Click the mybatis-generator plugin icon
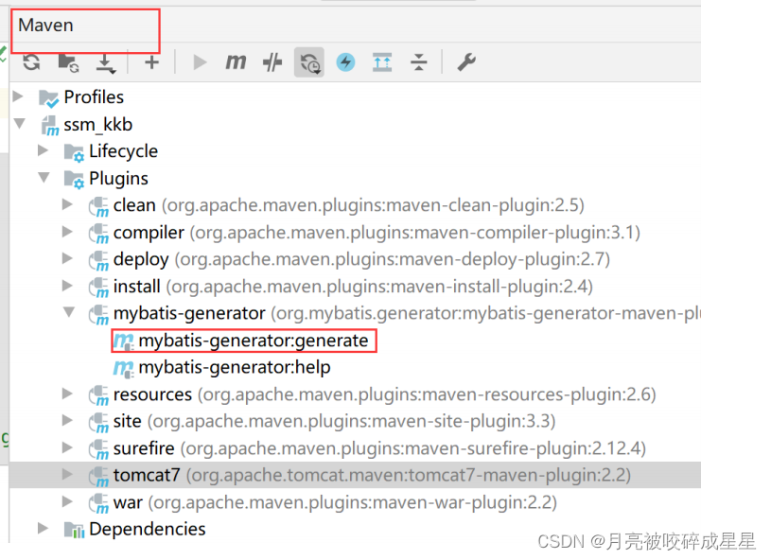 point(98,315)
